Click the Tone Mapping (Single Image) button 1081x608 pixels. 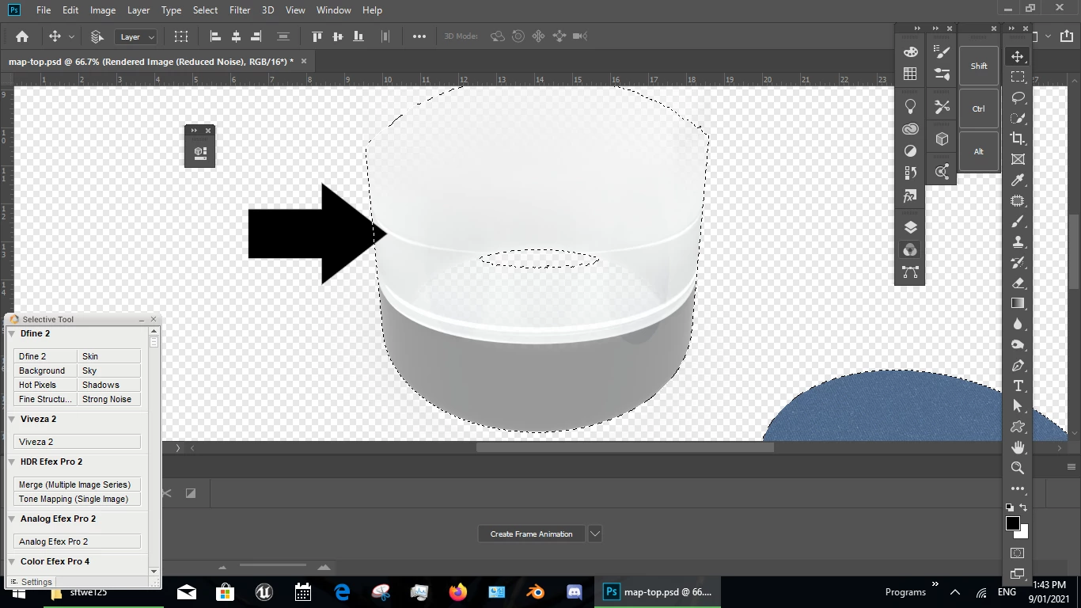coord(77,499)
